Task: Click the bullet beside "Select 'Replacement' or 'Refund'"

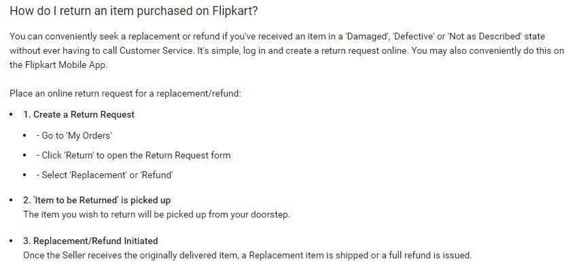Action: [26, 175]
